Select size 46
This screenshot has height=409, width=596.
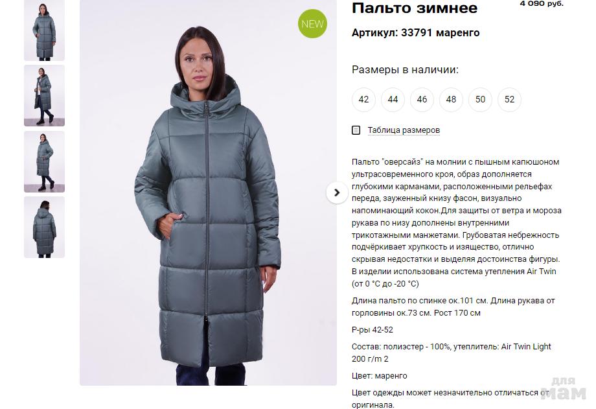coord(422,100)
